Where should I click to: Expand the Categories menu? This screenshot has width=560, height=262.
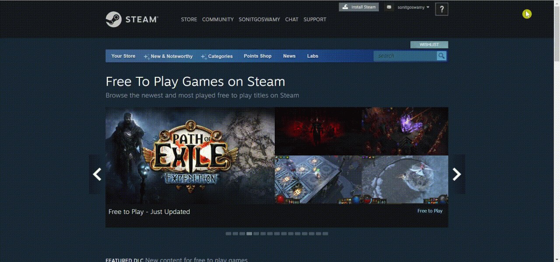[x=217, y=56]
